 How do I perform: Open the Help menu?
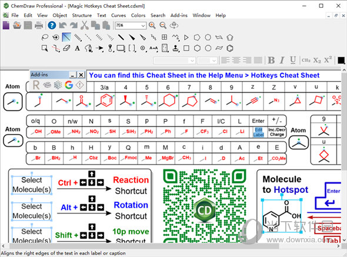[x=221, y=15]
